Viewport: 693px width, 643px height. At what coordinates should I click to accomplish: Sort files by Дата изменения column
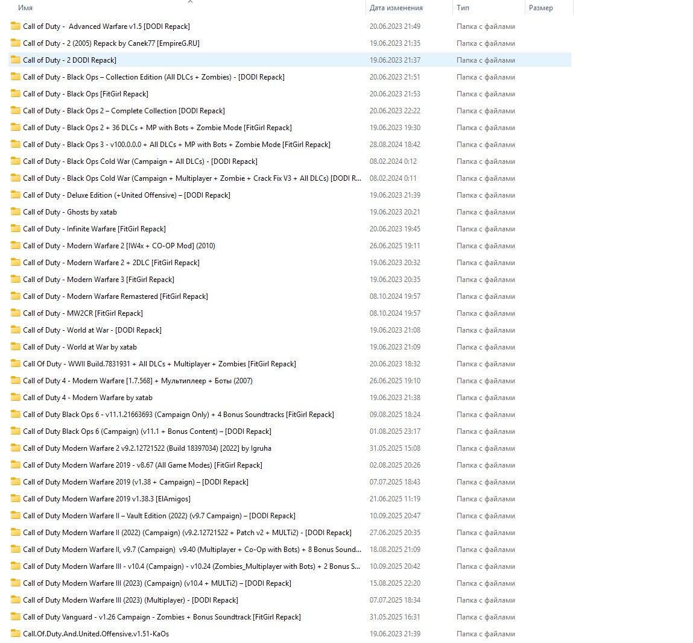click(396, 8)
